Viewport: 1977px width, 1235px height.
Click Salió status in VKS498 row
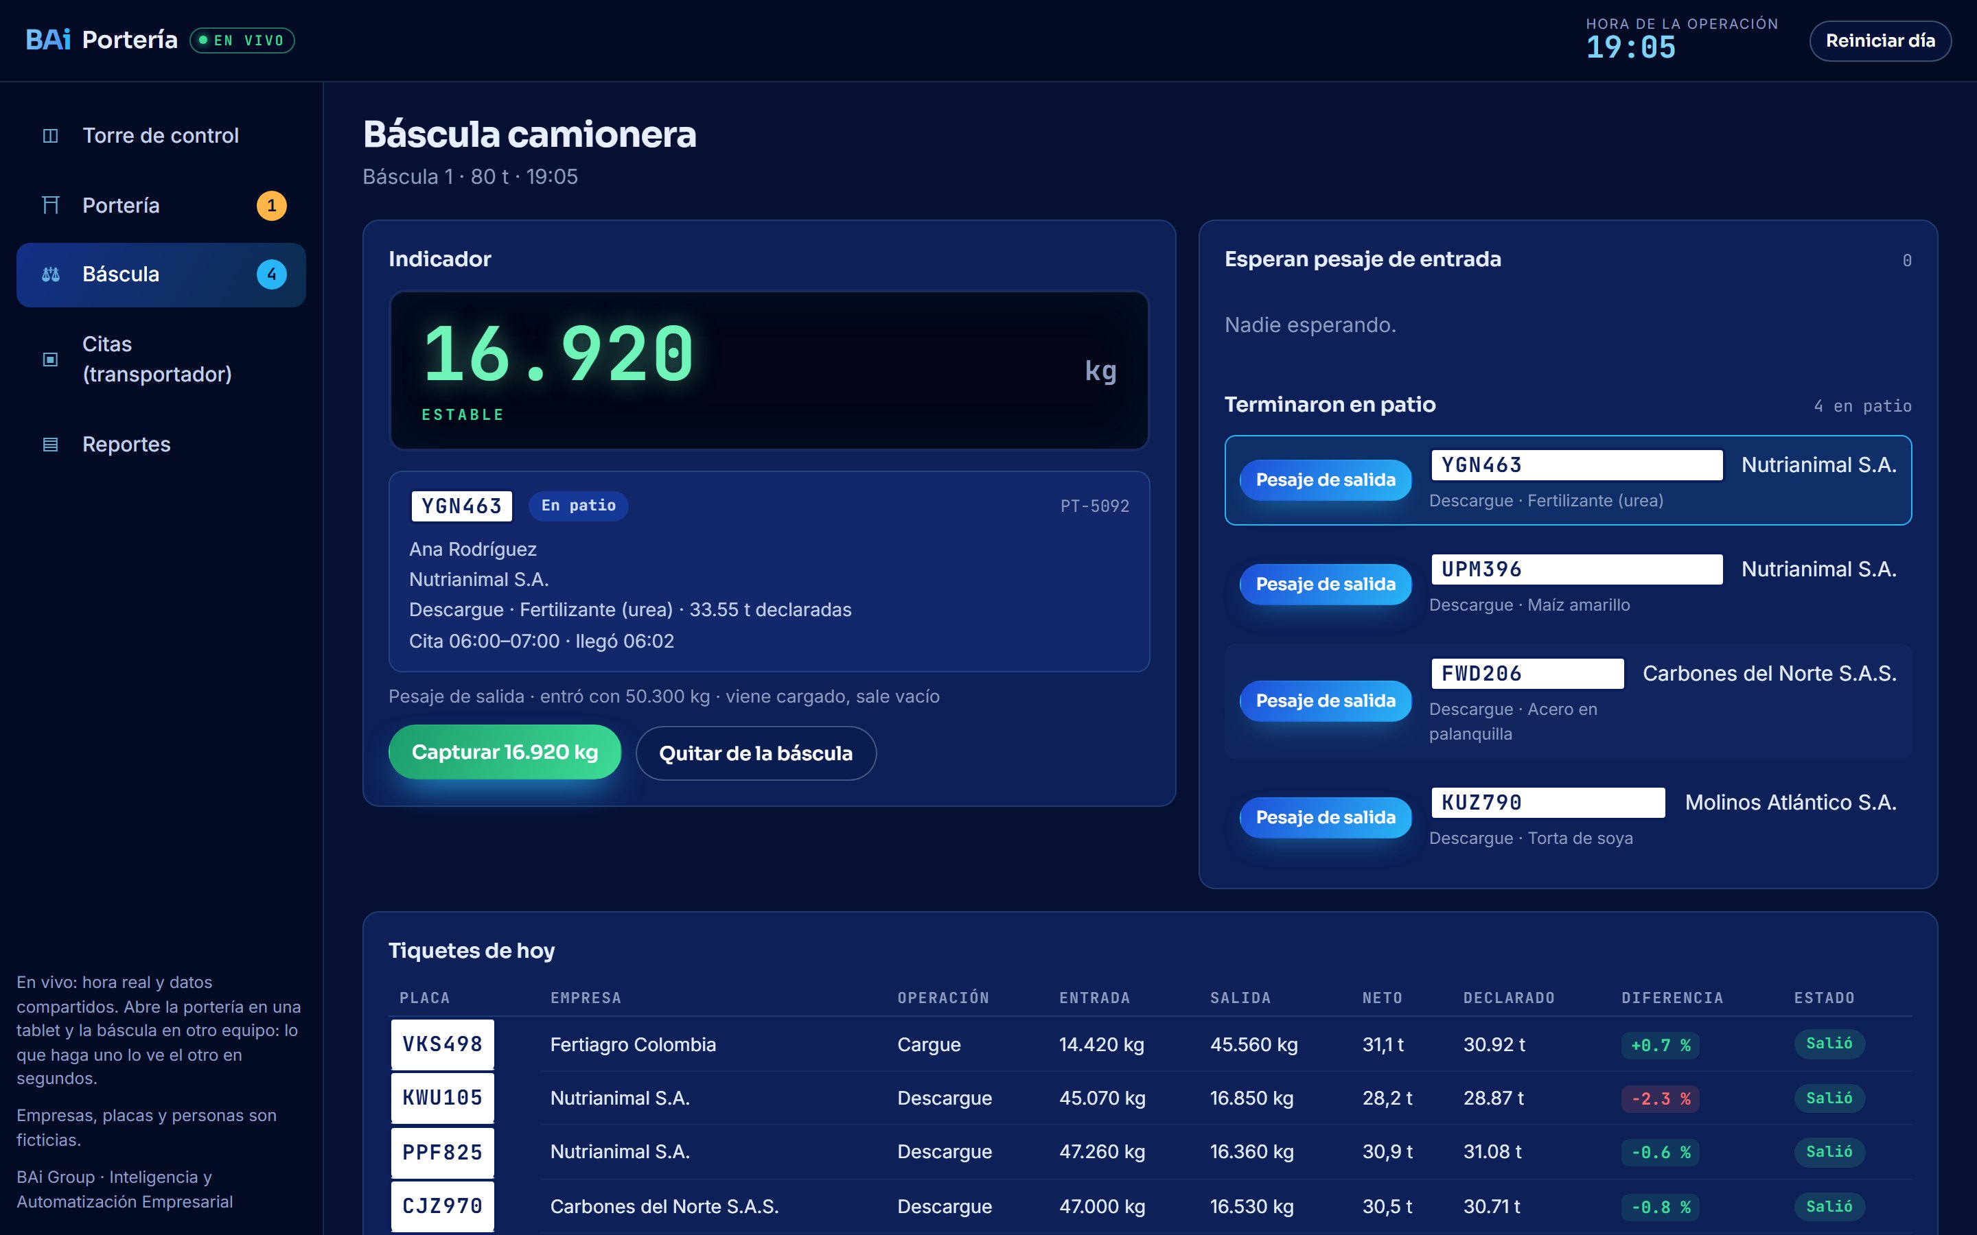pos(1829,1044)
